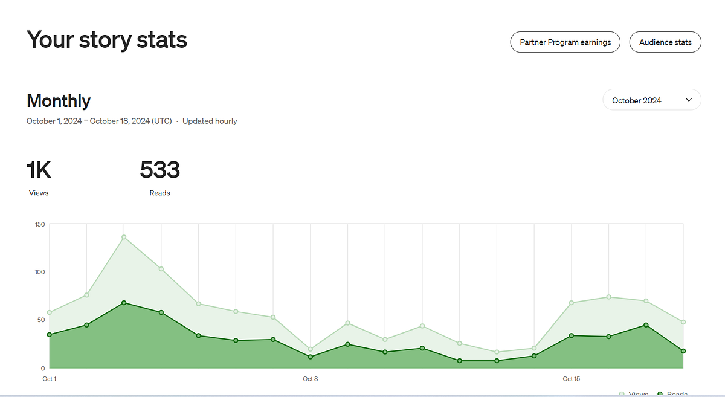Viewport: 725px width, 397px height.
Task: Click the last Views data point
Action: tap(683, 322)
